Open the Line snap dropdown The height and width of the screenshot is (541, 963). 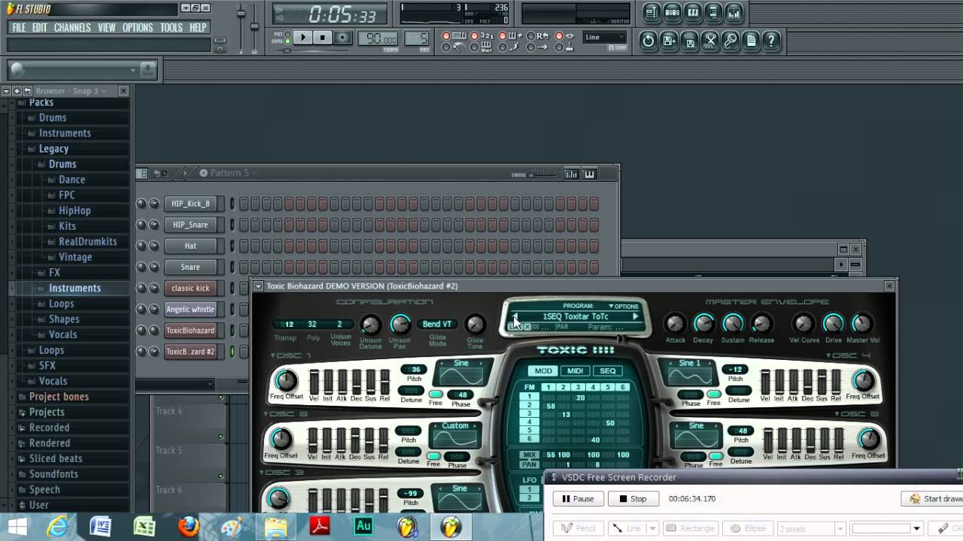[x=605, y=37]
